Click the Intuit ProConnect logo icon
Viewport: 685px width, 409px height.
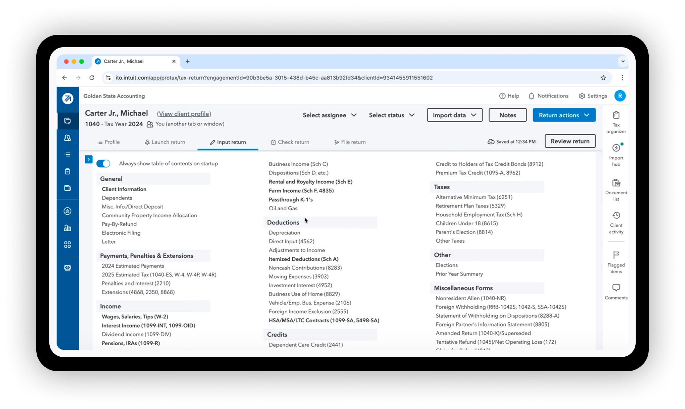(x=67, y=98)
